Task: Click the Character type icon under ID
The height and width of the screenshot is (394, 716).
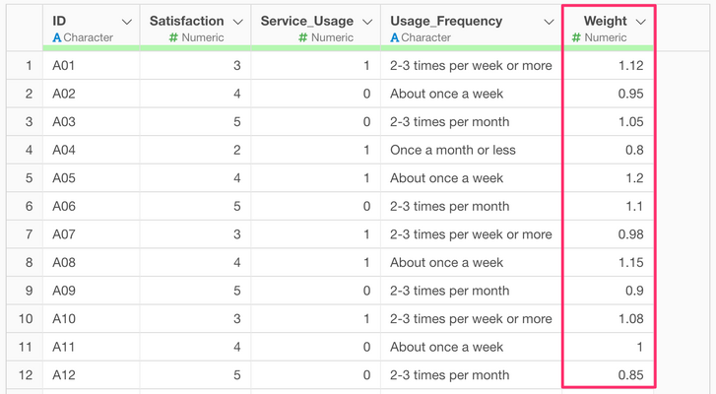Action: pyautogui.click(x=58, y=37)
